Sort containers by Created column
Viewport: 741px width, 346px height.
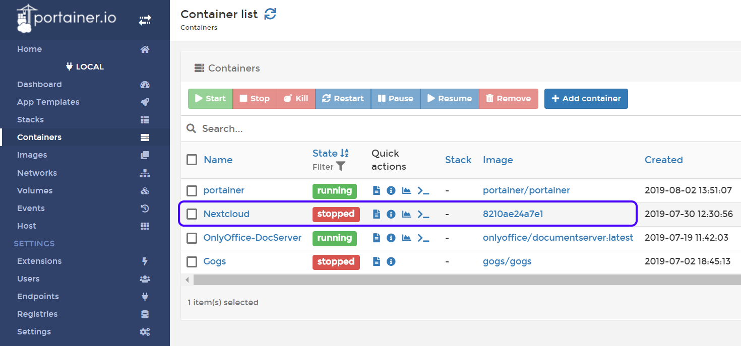[x=663, y=160]
